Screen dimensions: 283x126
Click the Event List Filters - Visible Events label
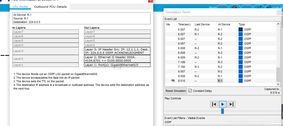pos(185,118)
